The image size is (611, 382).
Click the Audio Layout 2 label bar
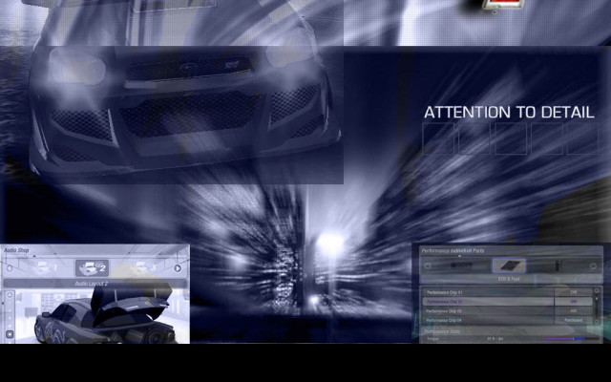coord(95,284)
